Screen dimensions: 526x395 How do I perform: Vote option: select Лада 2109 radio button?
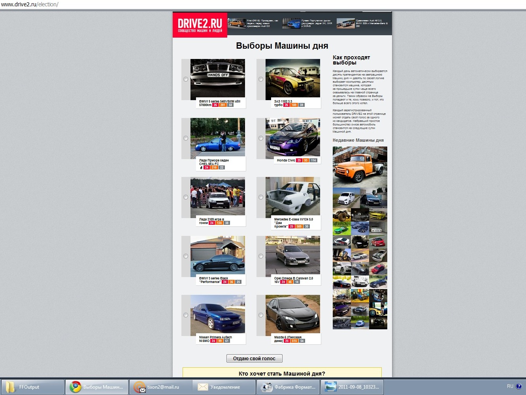pyautogui.click(x=186, y=197)
